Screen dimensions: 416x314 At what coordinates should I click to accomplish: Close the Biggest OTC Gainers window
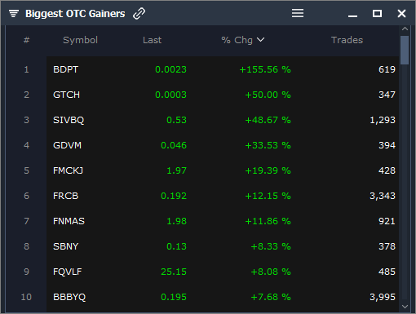click(x=401, y=13)
